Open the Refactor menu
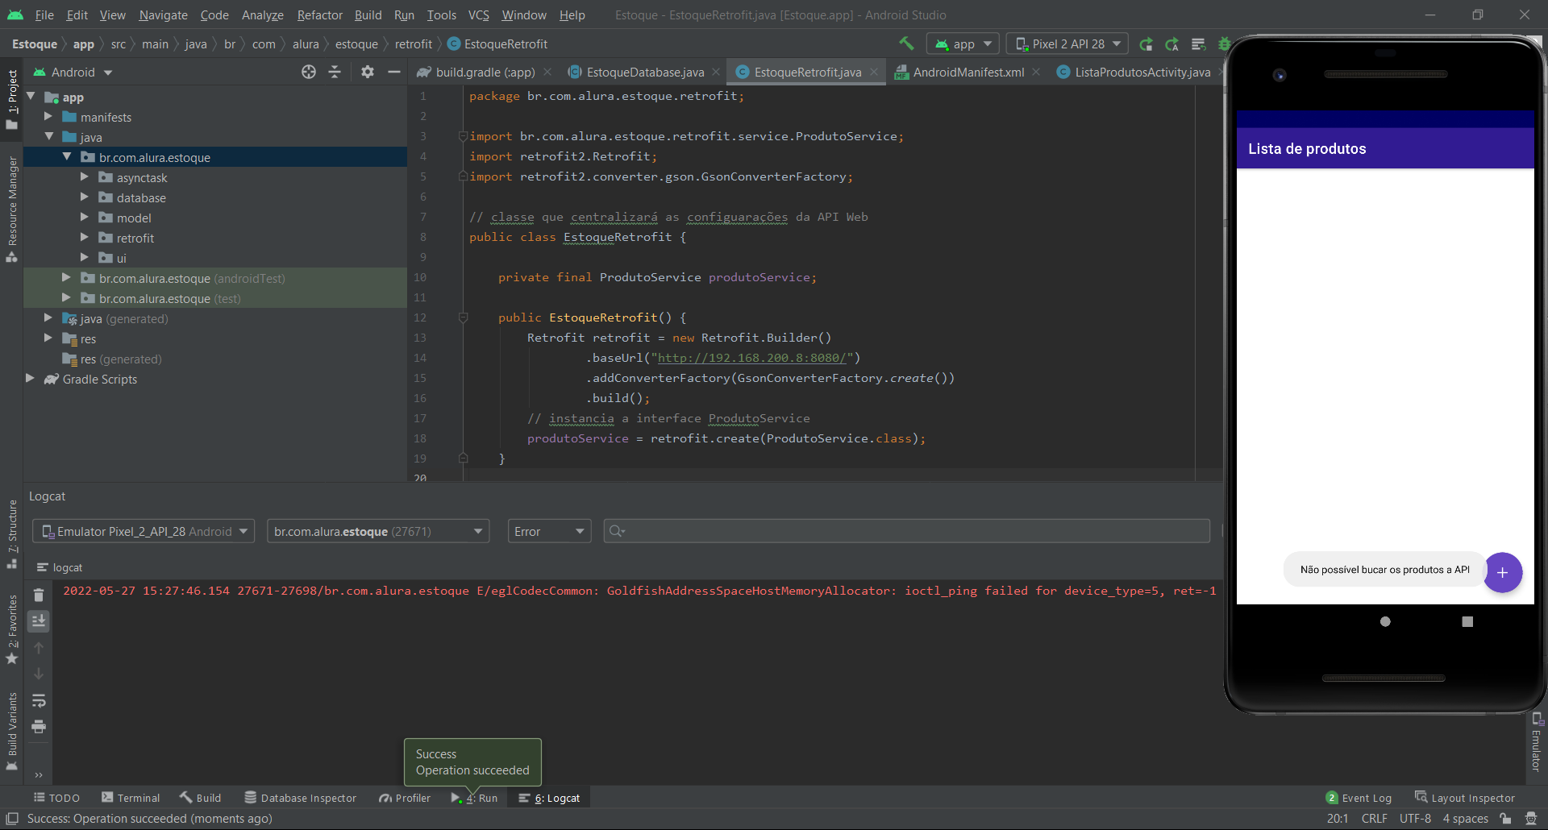 (319, 15)
